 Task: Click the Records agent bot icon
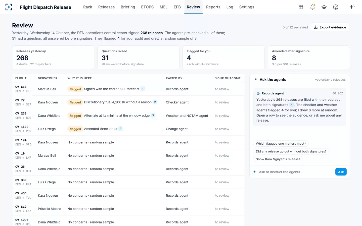258,93
